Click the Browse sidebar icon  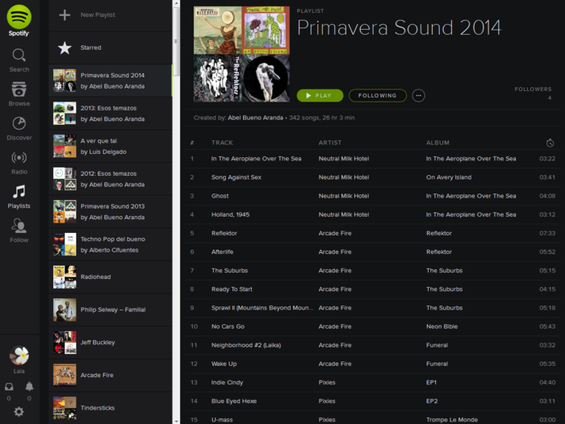click(19, 94)
